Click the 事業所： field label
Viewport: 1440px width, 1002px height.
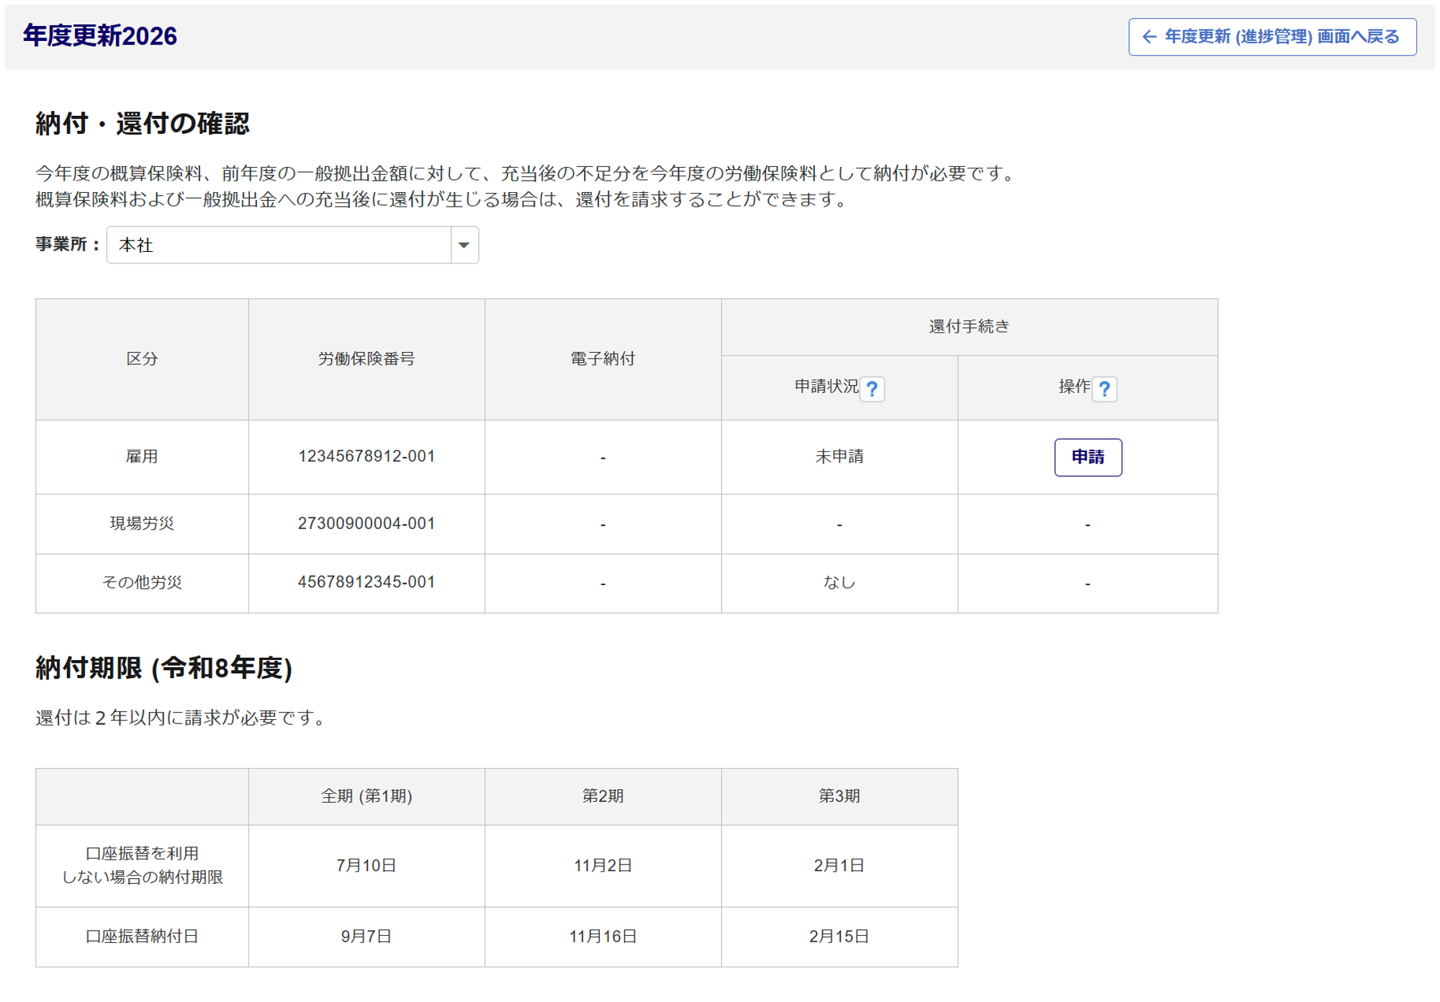coord(68,245)
